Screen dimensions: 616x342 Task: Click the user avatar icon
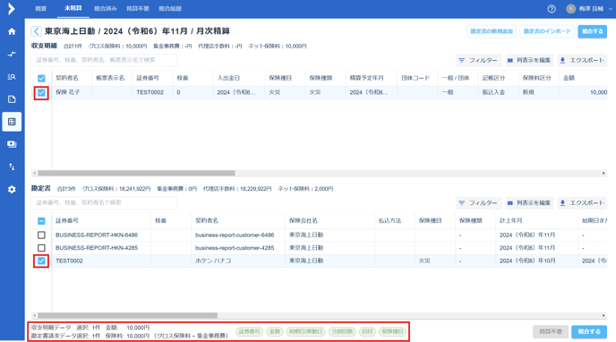point(571,9)
